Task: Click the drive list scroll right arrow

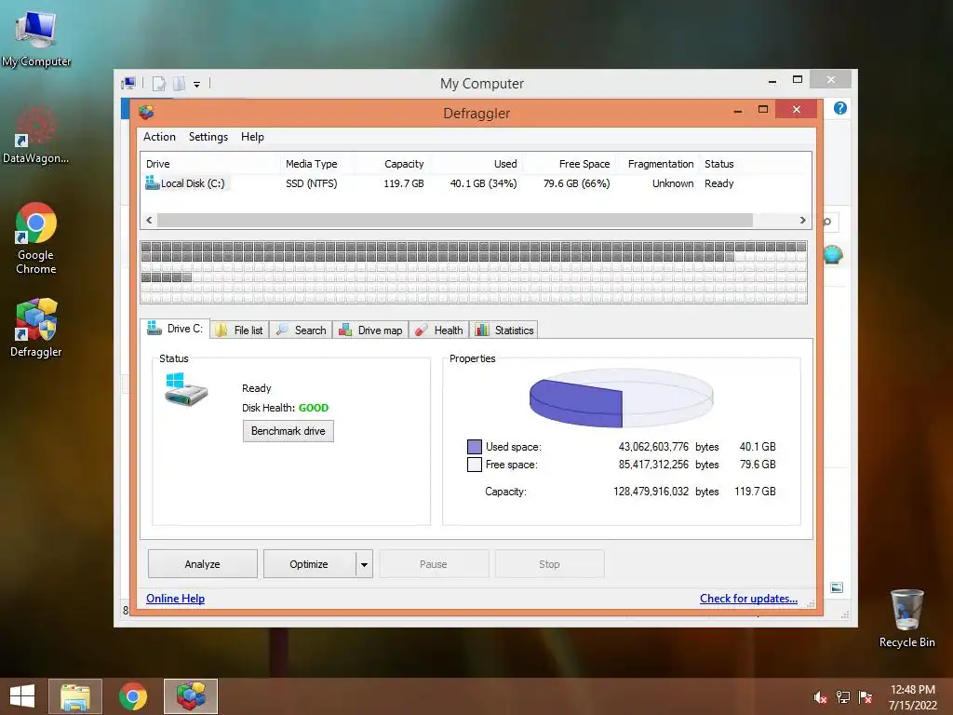Action: click(802, 220)
